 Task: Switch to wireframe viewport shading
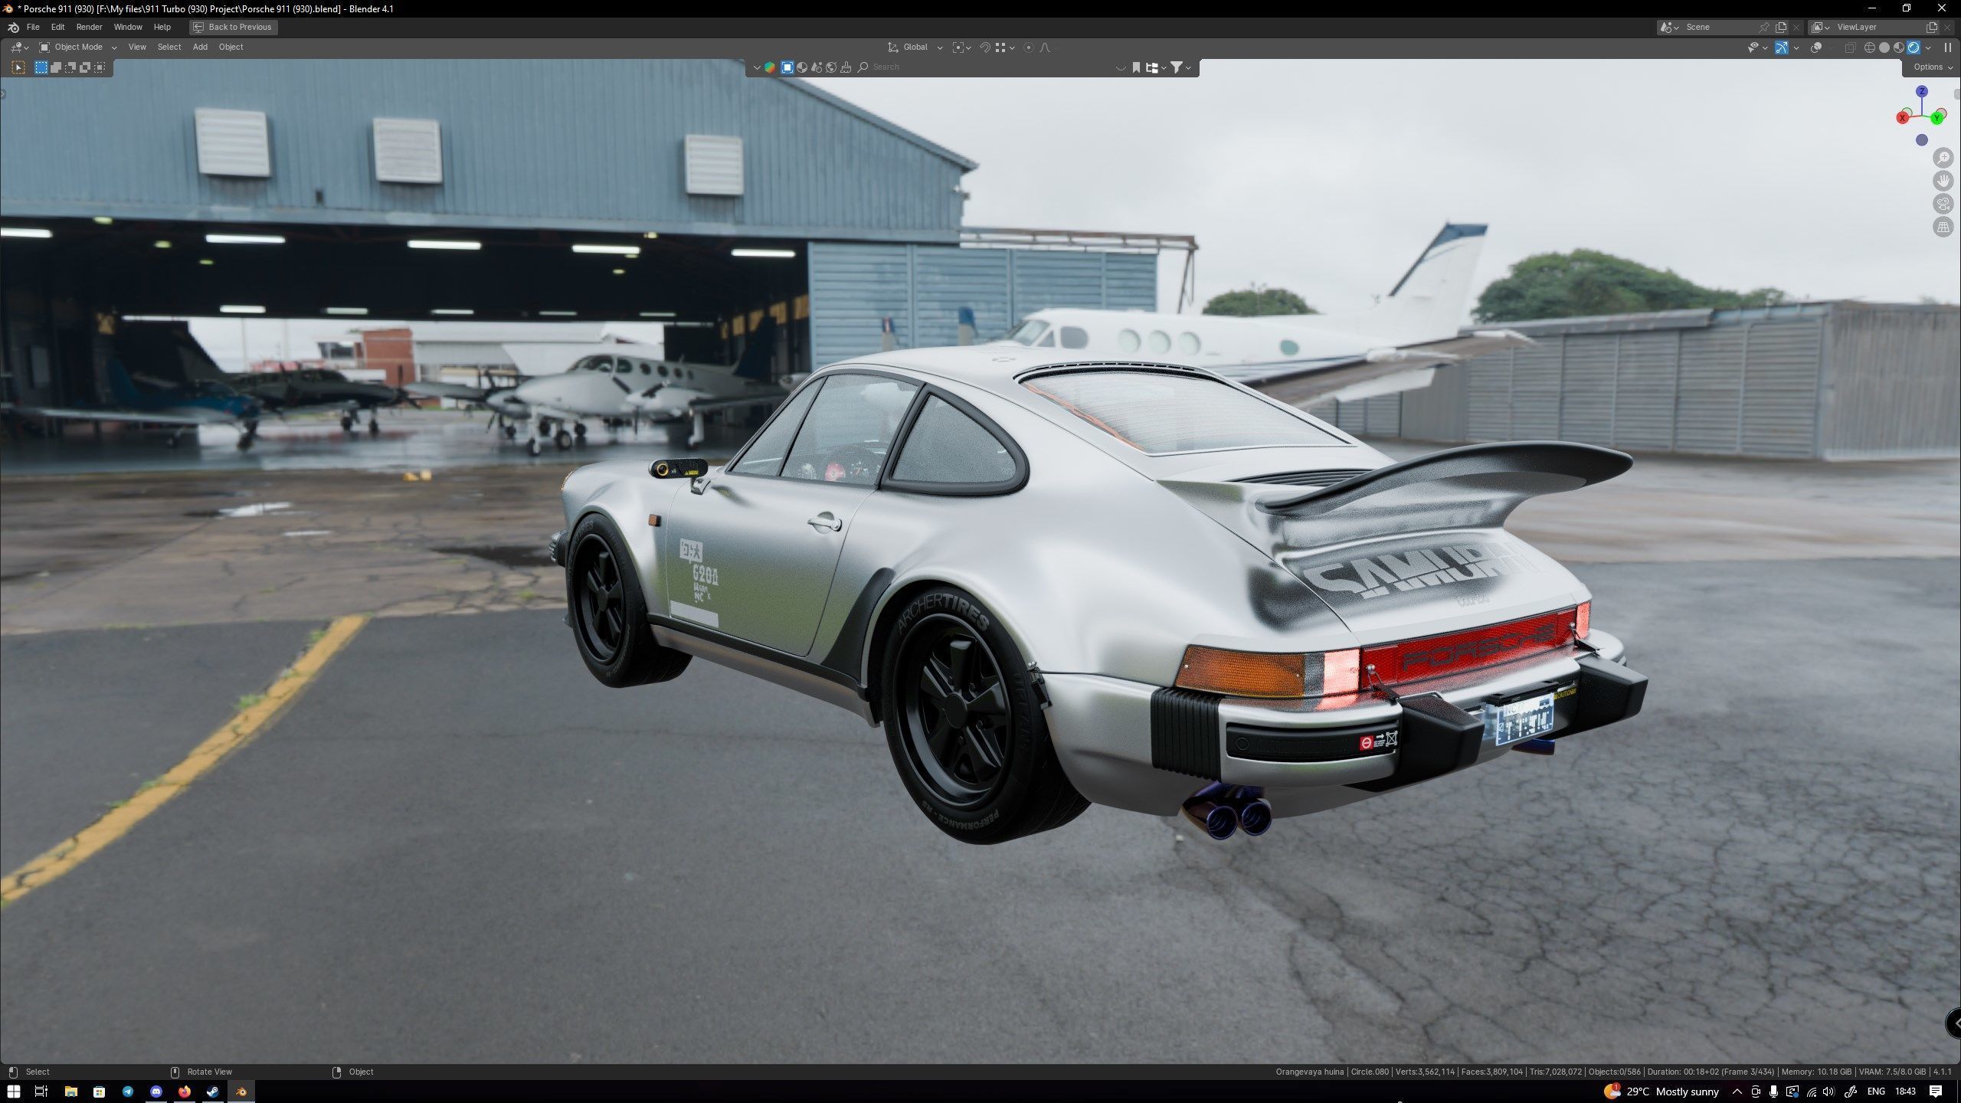(x=1870, y=47)
